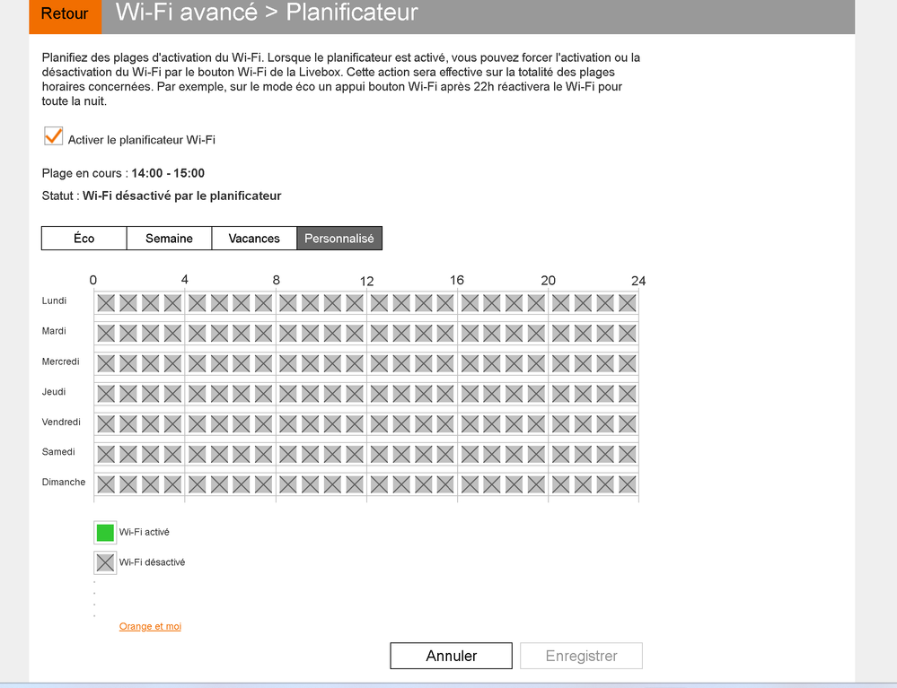Image resolution: width=897 pixels, height=688 pixels.
Task: Click the Enregistrer button
Action: pos(581,656)
